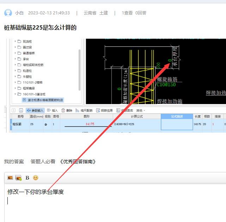
Task: Click the 搭接 column header
Action: pyautogui.click(x=218, y=116)
